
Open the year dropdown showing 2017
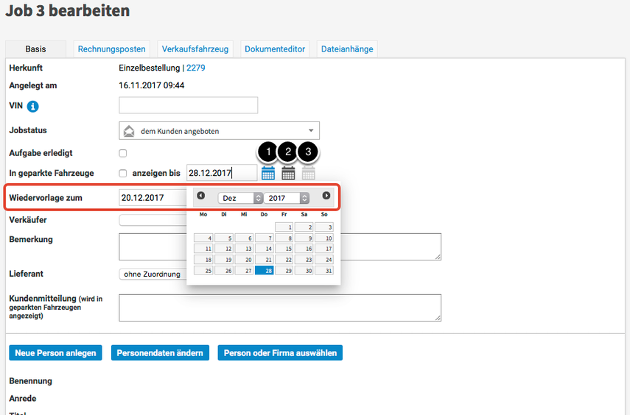pos(286,198)
